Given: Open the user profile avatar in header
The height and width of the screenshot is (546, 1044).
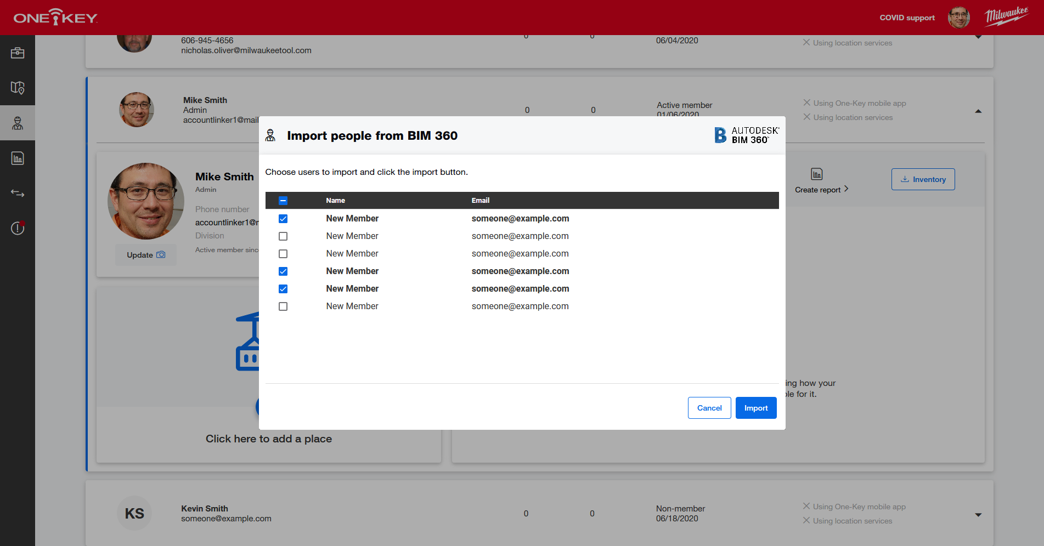Looking at the screenshot, I should [x=958, y=18].
